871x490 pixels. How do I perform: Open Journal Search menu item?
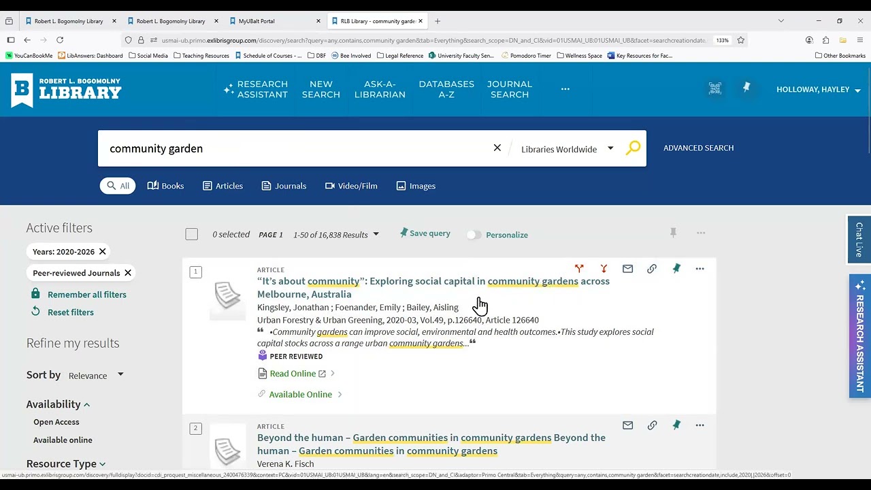(x=510, y=89)
